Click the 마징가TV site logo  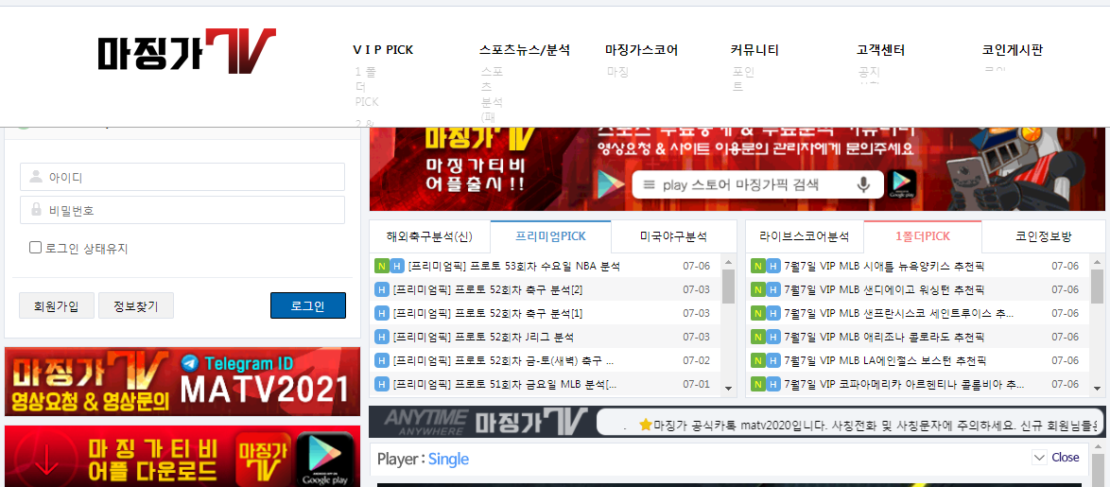pos(187,51)
